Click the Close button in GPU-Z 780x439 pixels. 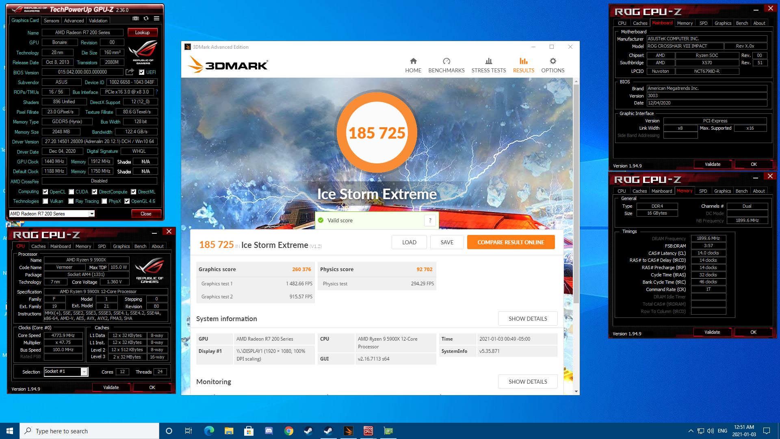coord(146,214)
